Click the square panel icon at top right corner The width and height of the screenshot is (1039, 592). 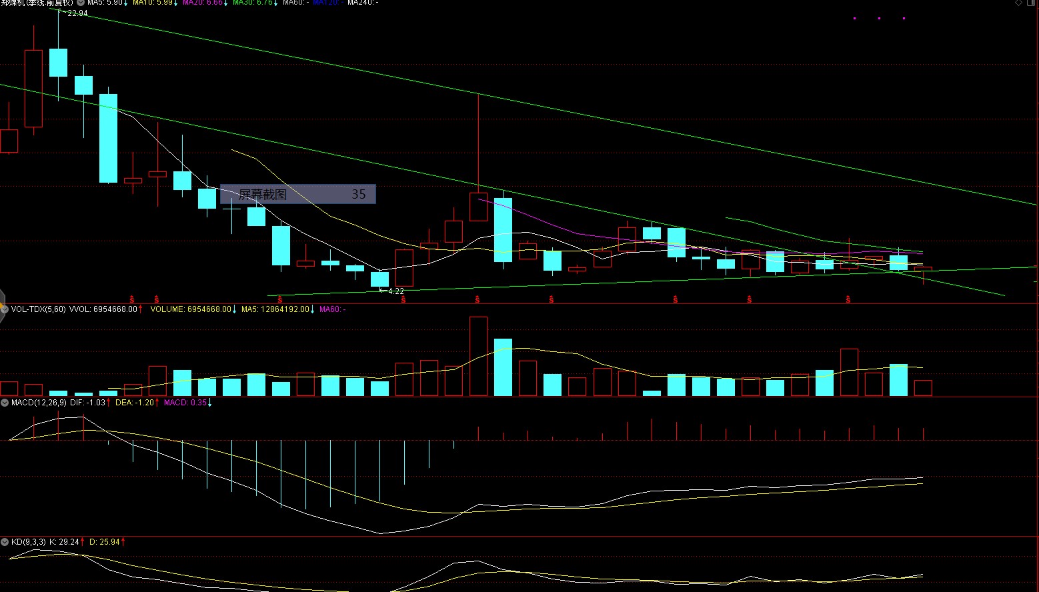[x=1030, y=3]
